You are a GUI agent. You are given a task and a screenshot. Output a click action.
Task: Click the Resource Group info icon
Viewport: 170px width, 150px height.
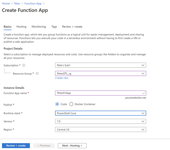[x=37, y=74]
